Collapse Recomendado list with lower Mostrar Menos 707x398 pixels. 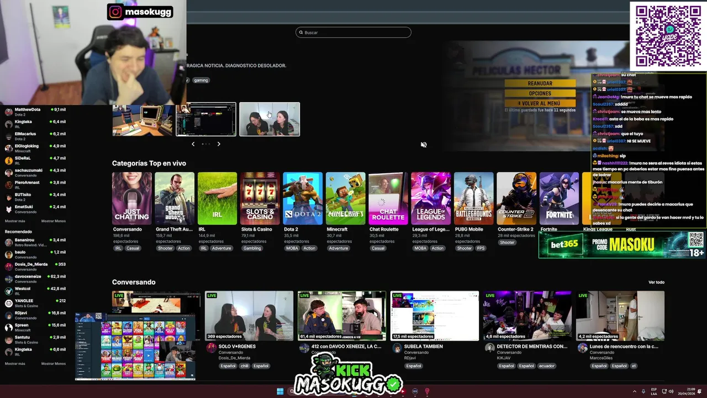click(54, 364)
